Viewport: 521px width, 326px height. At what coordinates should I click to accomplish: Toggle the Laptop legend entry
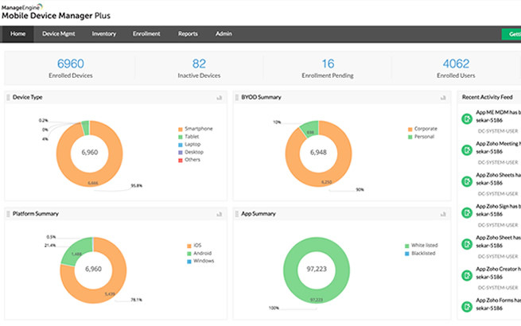189,145
